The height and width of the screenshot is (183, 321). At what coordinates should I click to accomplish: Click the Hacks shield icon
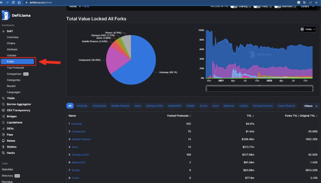point(3,153)
